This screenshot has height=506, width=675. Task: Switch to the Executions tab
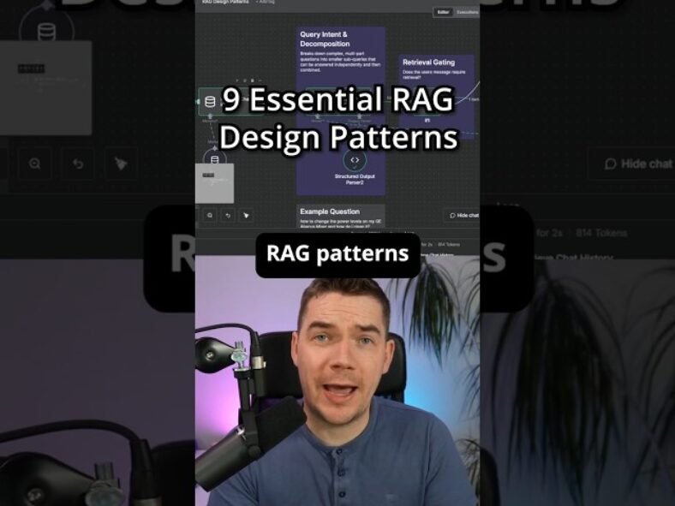tap(467, 12)
